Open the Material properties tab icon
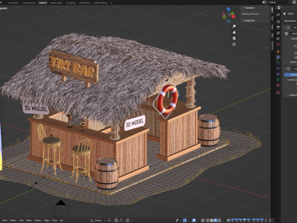The height and width of the screenshot is (223, 297). point(278,85)
